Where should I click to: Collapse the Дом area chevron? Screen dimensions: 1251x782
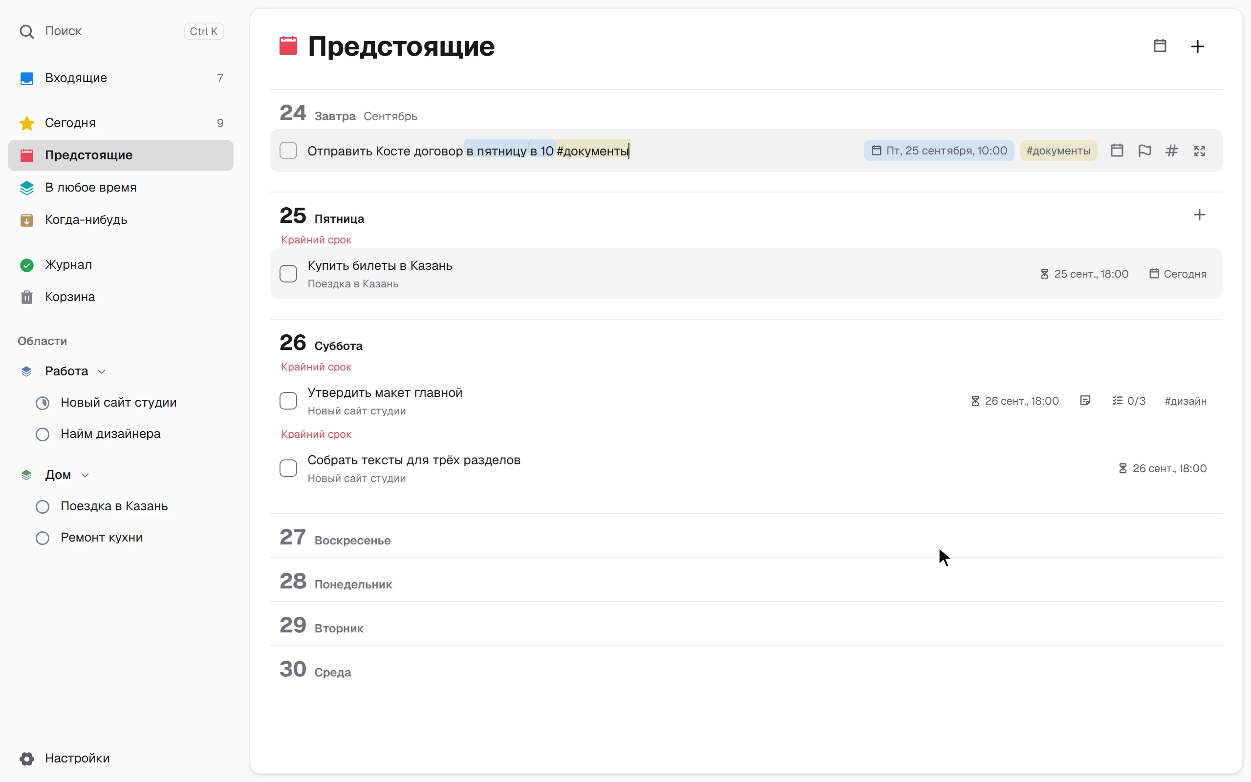tap(86, 475)
